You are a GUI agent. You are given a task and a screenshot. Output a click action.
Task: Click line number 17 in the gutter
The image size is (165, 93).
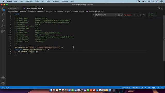[10, 47]
